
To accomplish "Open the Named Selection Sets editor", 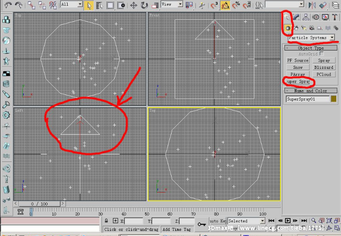I will pyautogui.click(x=259, y=5).
